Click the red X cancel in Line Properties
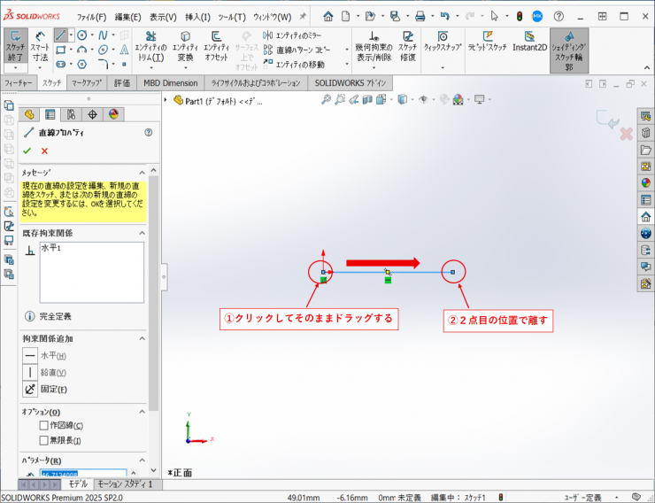655x503 pixels. [44, 151]
